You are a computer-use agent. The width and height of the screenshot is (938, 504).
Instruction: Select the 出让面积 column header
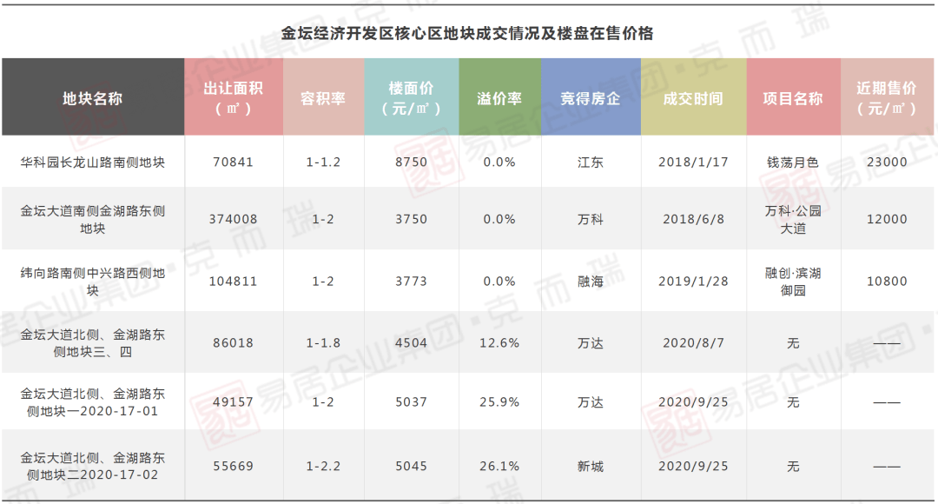point(234,97)
